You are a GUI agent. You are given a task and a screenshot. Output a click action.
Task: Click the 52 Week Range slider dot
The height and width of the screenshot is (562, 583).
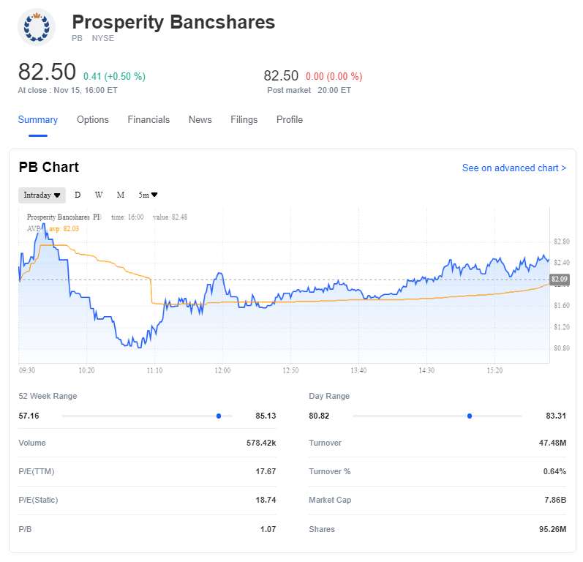click(219, 416)
